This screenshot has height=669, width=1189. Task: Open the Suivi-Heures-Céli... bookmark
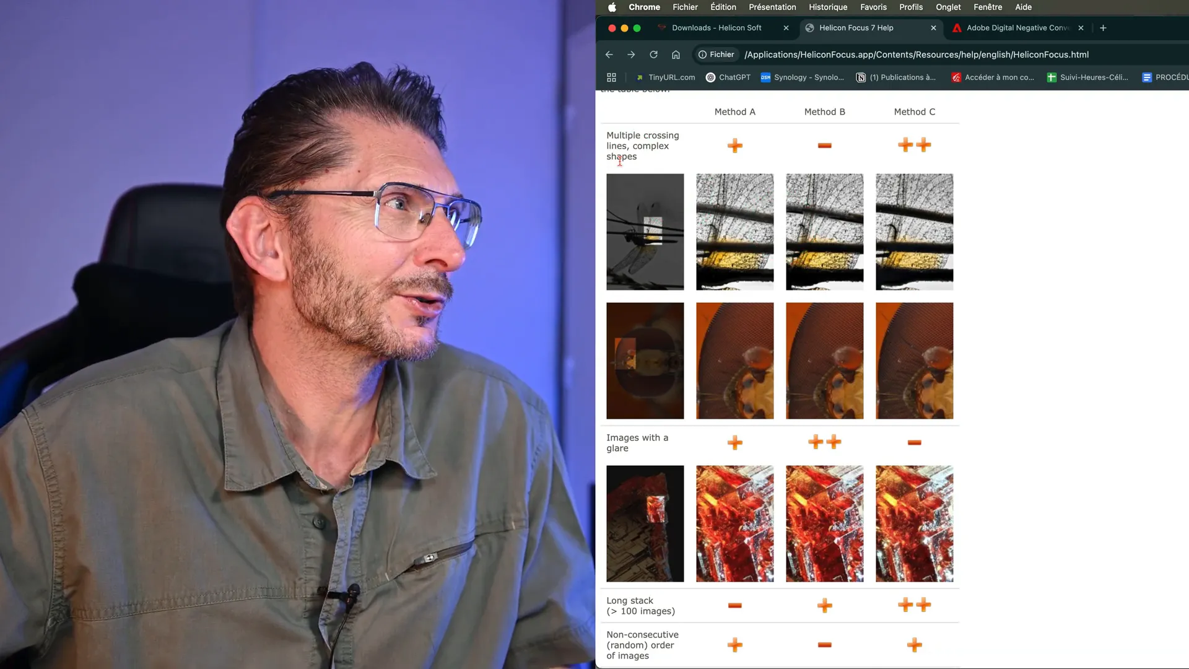point(1087,77)
